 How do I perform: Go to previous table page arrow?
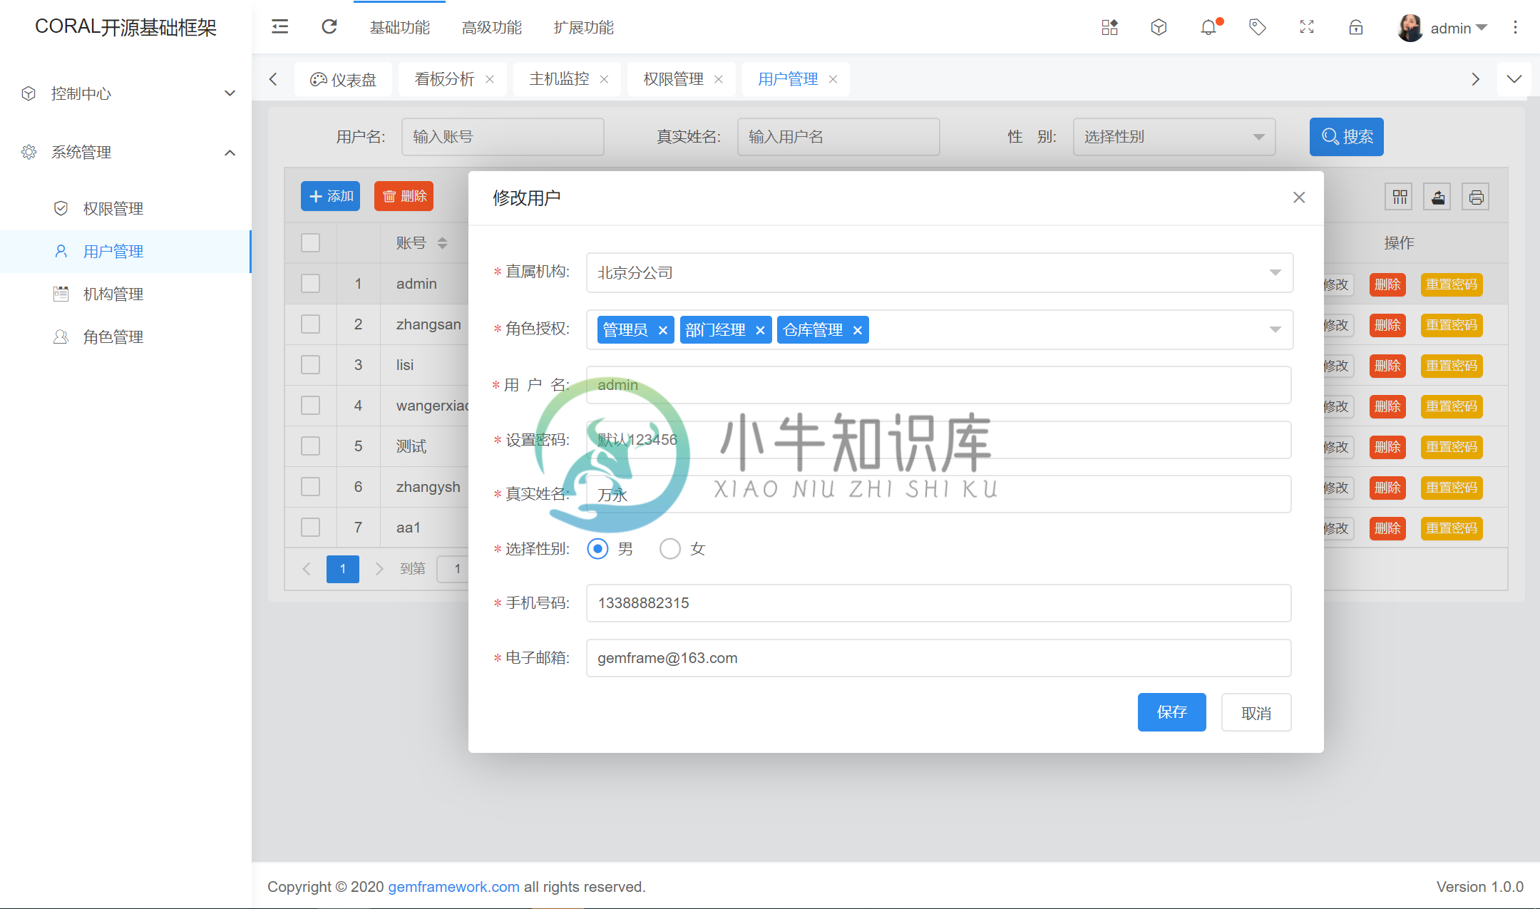pyautogui.click(x=307, y=569)
